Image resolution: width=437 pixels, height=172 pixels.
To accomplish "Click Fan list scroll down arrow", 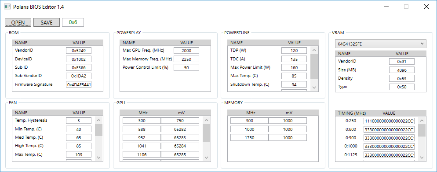I will 98,158.
